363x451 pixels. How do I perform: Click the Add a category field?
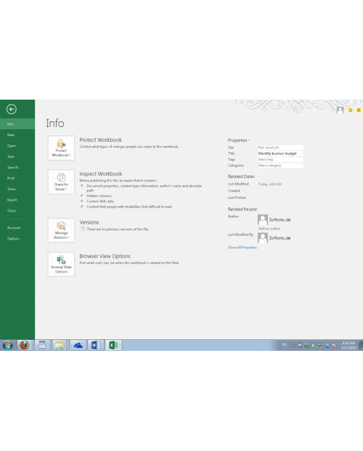pyautogui.click(x=280, y=166)
